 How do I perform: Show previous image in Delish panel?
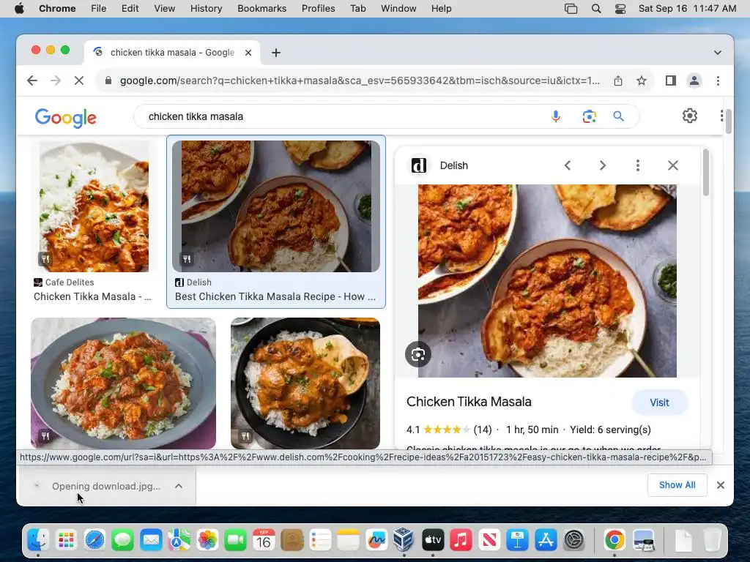click(568, 165)
